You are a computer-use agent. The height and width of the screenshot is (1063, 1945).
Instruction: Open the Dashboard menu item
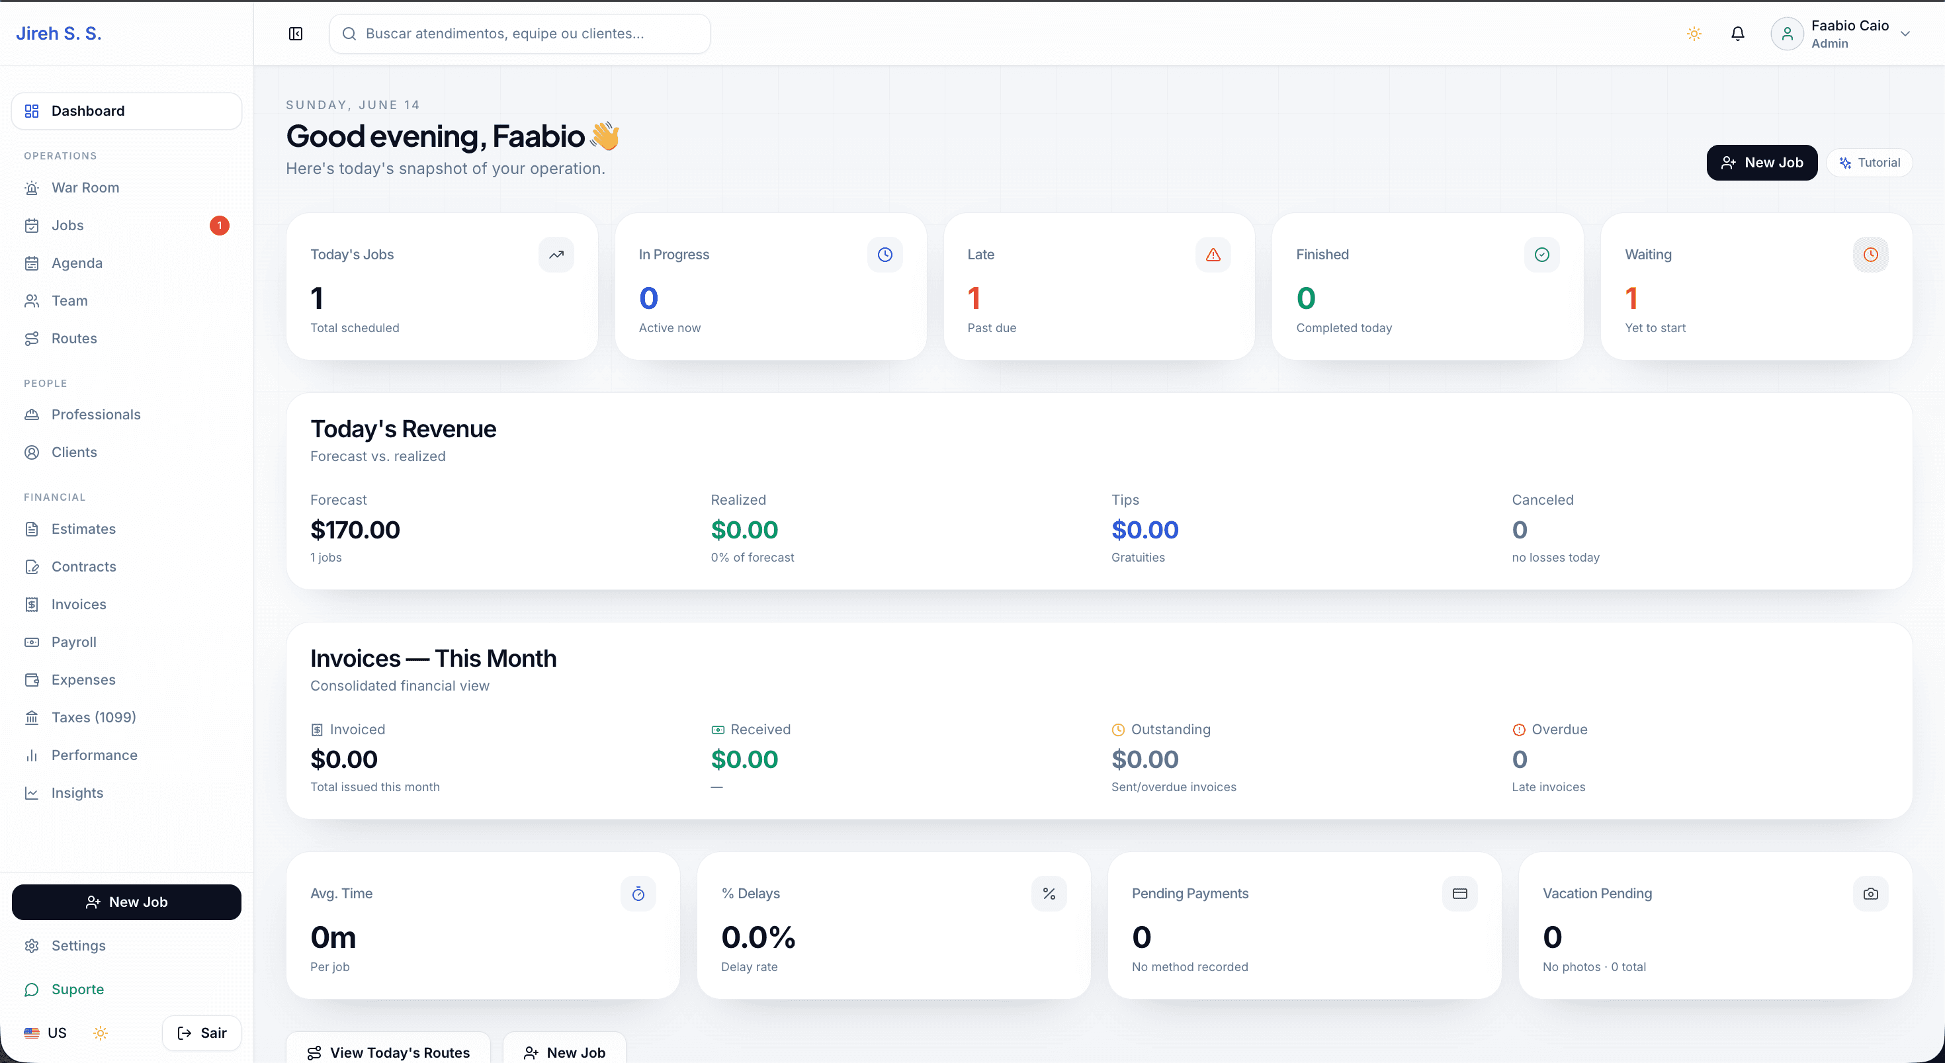pos(127,111)
